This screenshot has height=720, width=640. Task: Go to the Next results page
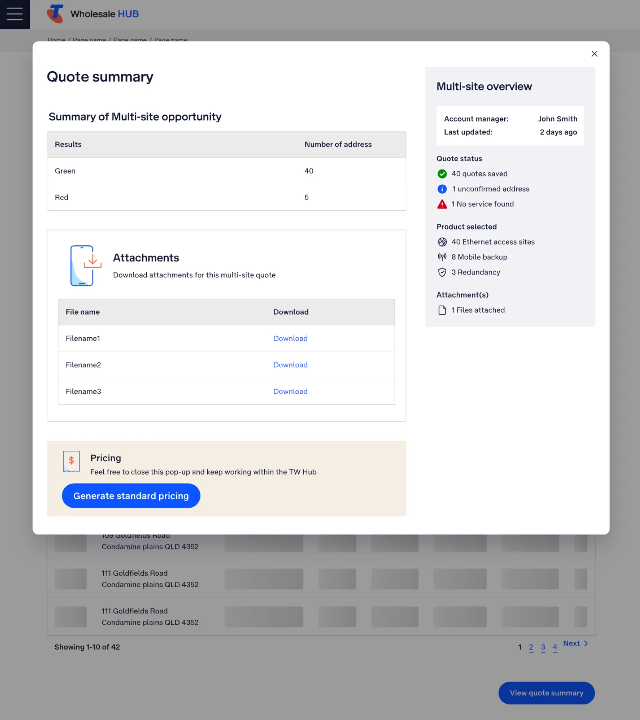(575, 644)
